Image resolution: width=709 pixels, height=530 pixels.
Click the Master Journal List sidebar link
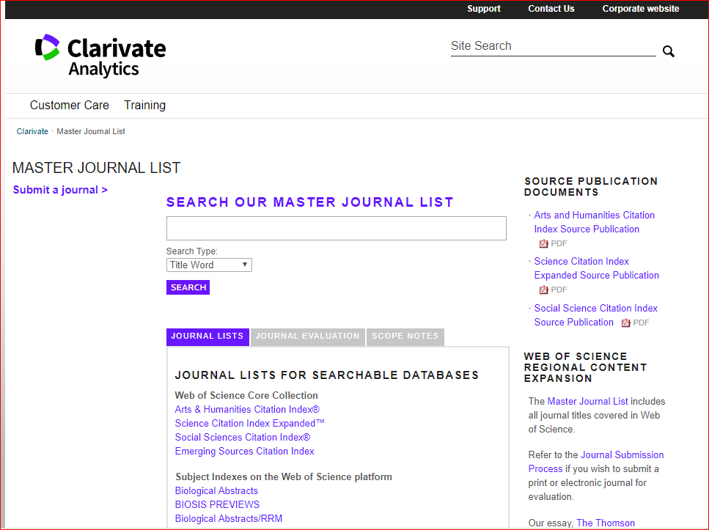(587, 402)
